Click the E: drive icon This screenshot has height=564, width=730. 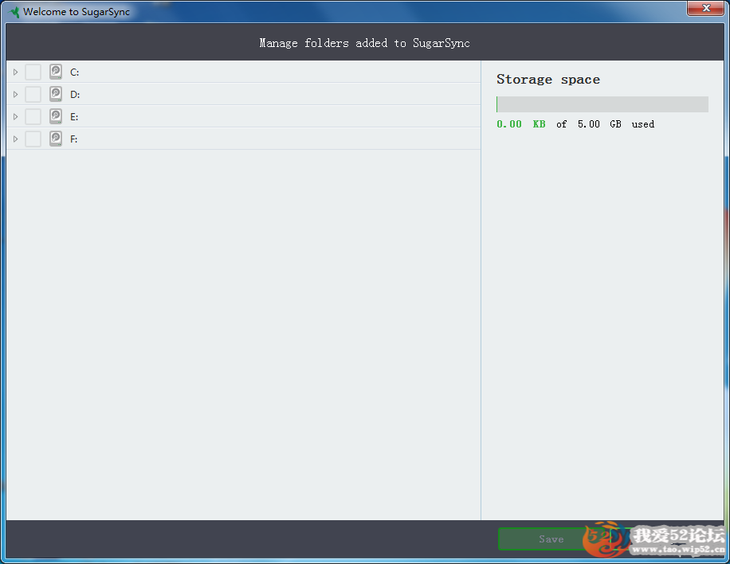[x=56, y=116]
